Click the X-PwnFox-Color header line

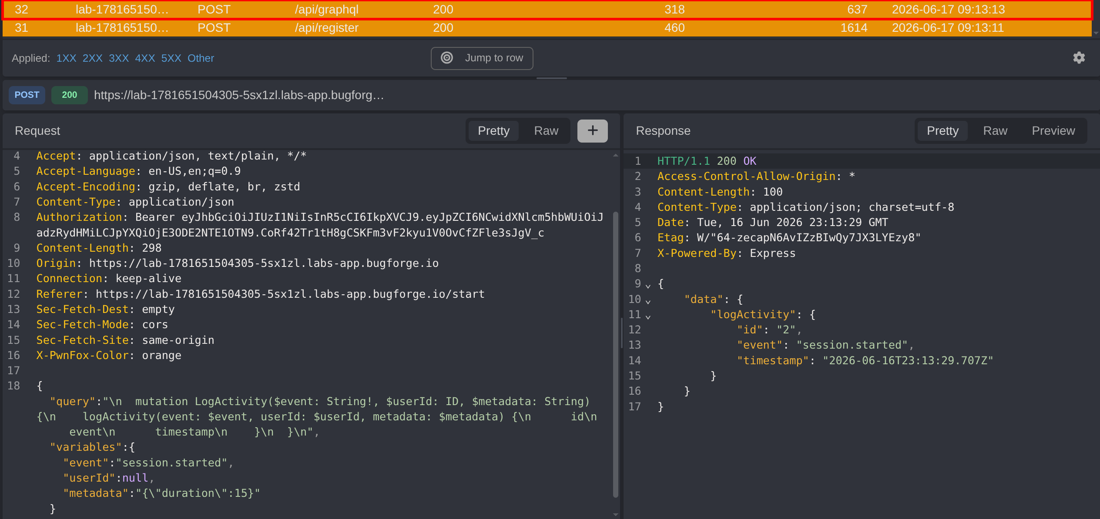coord(109,356)
